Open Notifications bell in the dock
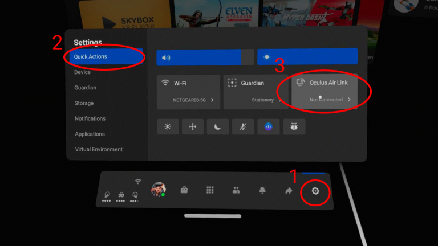This screenshot has width=438, height=246. (x=262, y=190)
